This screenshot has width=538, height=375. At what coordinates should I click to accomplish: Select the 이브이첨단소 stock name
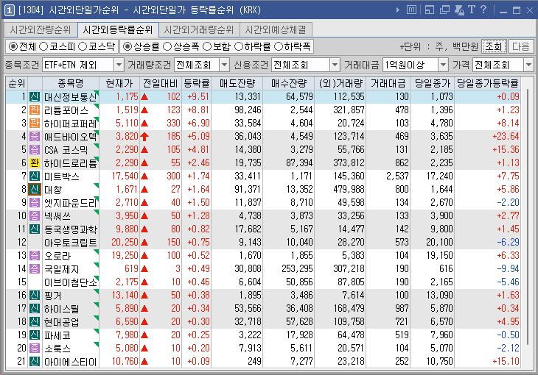point(70,282)
